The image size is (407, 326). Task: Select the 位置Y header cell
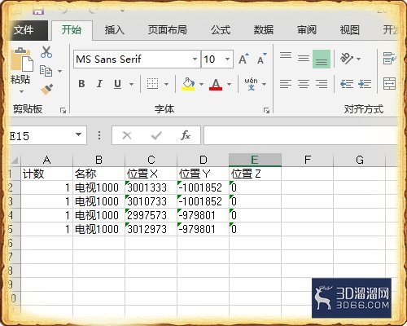point(203,174)
